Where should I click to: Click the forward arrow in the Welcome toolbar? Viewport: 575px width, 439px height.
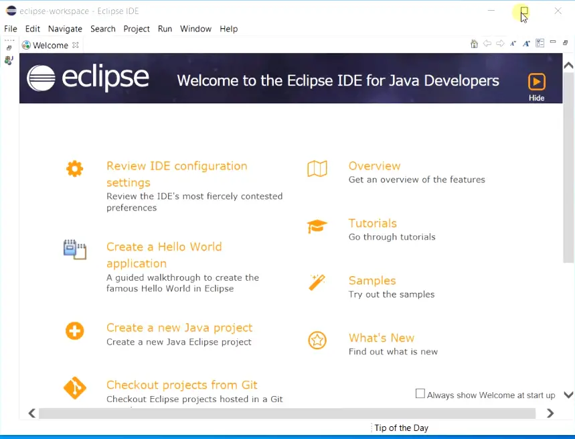(x=500, y=44)
